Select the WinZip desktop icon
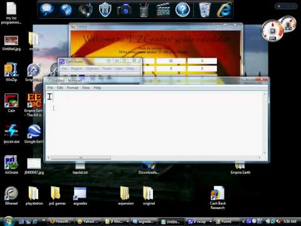The height and width of the screenshot is (226, 301). [11, 72]
